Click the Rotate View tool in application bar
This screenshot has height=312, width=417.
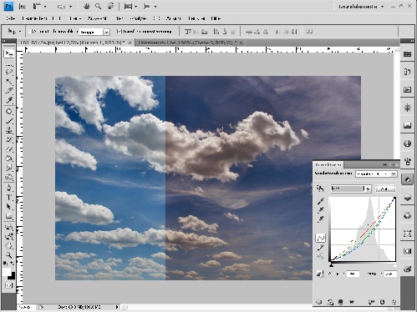tap(110, 7)
